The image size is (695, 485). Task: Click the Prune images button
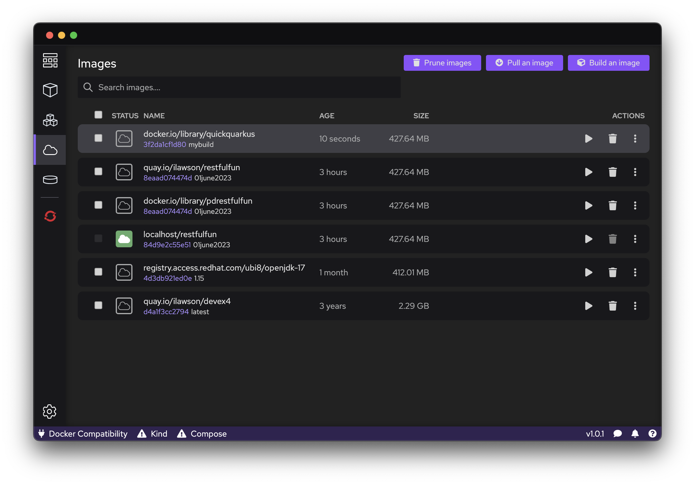pyautogui.click(x=442, y=63)
